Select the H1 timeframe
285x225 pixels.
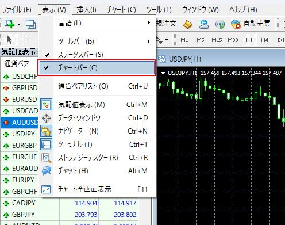point(249,40)
